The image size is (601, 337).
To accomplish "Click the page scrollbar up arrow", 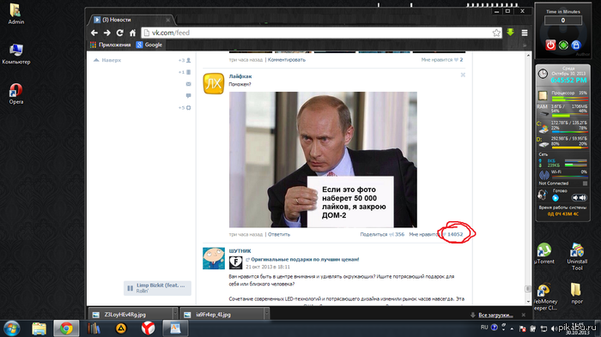I will tap(528, 56).
